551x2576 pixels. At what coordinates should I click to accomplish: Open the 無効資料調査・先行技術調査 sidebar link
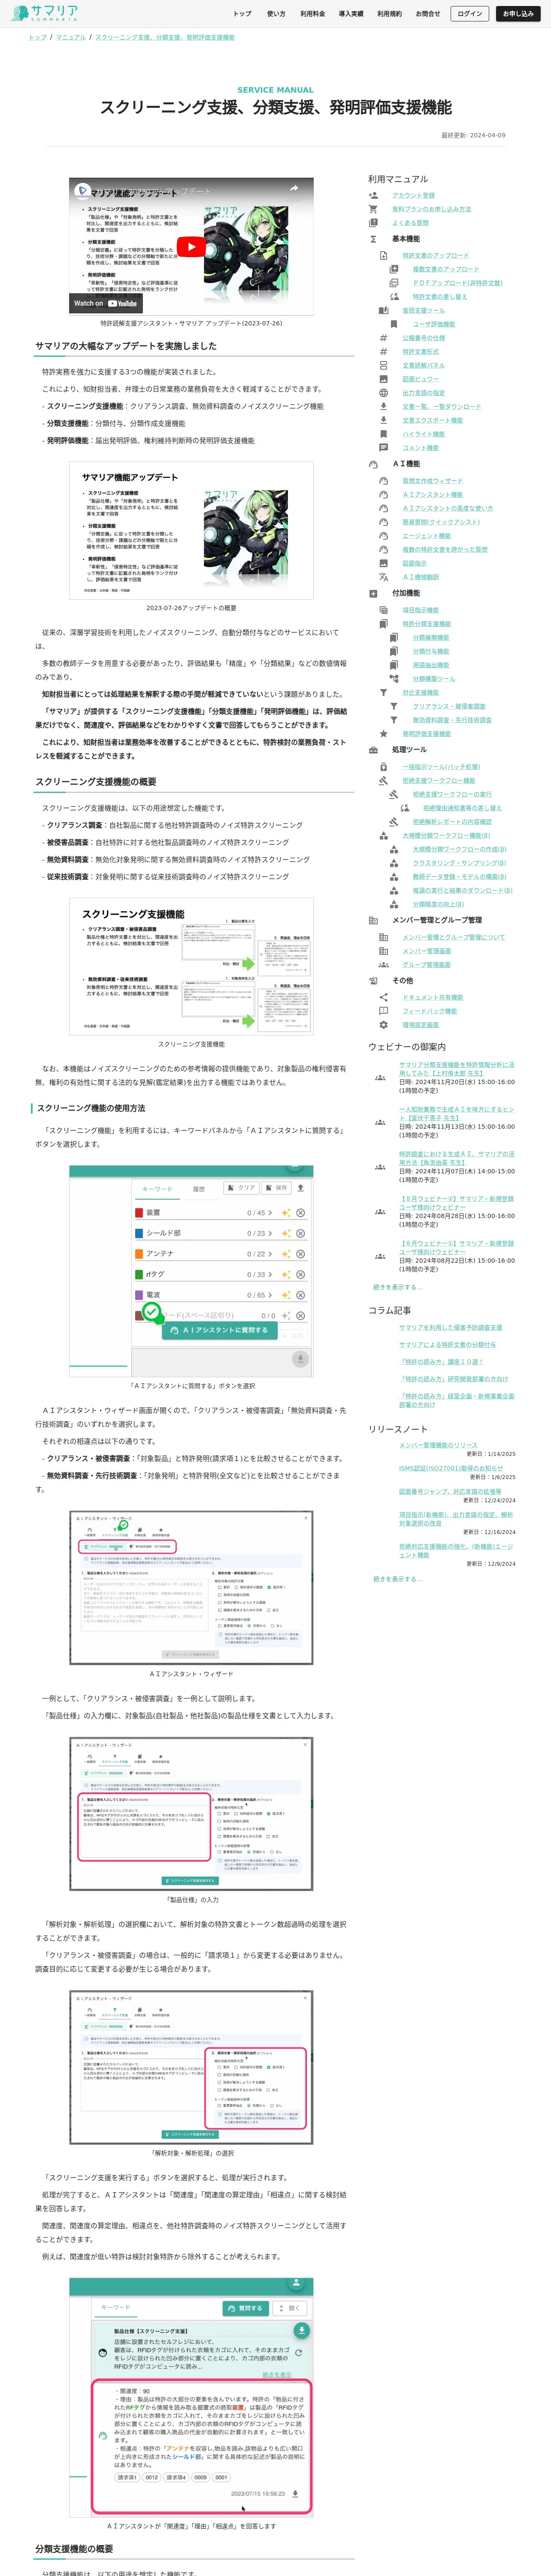tap(452, 720)
